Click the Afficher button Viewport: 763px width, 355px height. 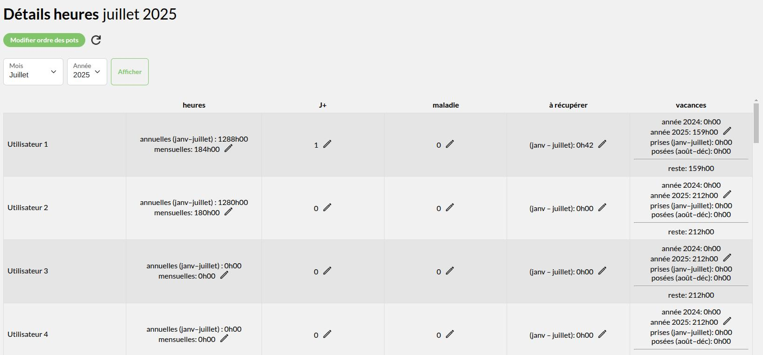click(130, 72)
